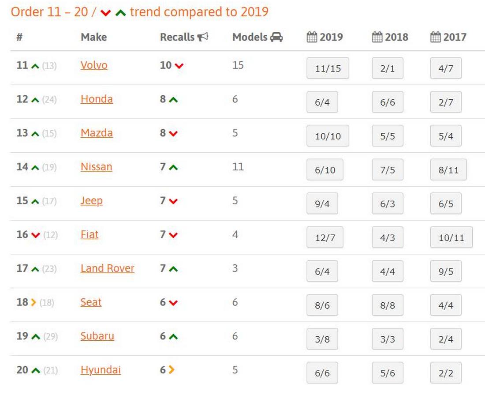Open the Land Rover link

pos(107,268)
